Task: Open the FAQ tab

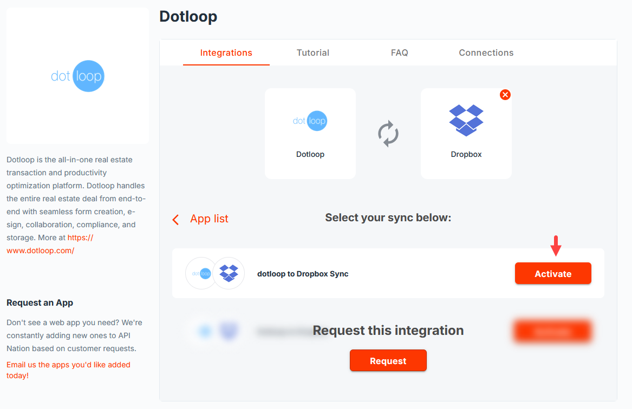Action: 400,52
